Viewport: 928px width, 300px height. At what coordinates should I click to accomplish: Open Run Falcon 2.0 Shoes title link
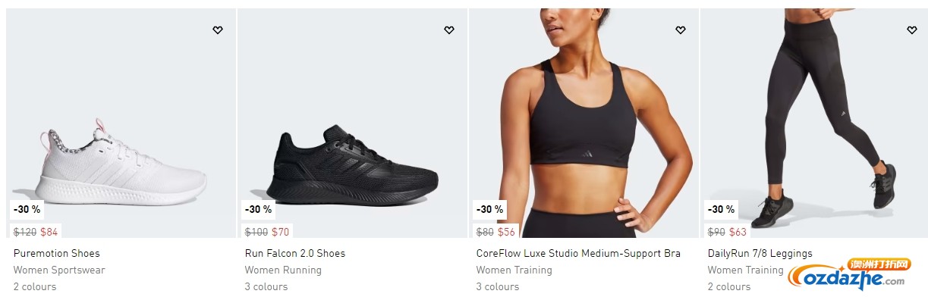click(295, 254)
